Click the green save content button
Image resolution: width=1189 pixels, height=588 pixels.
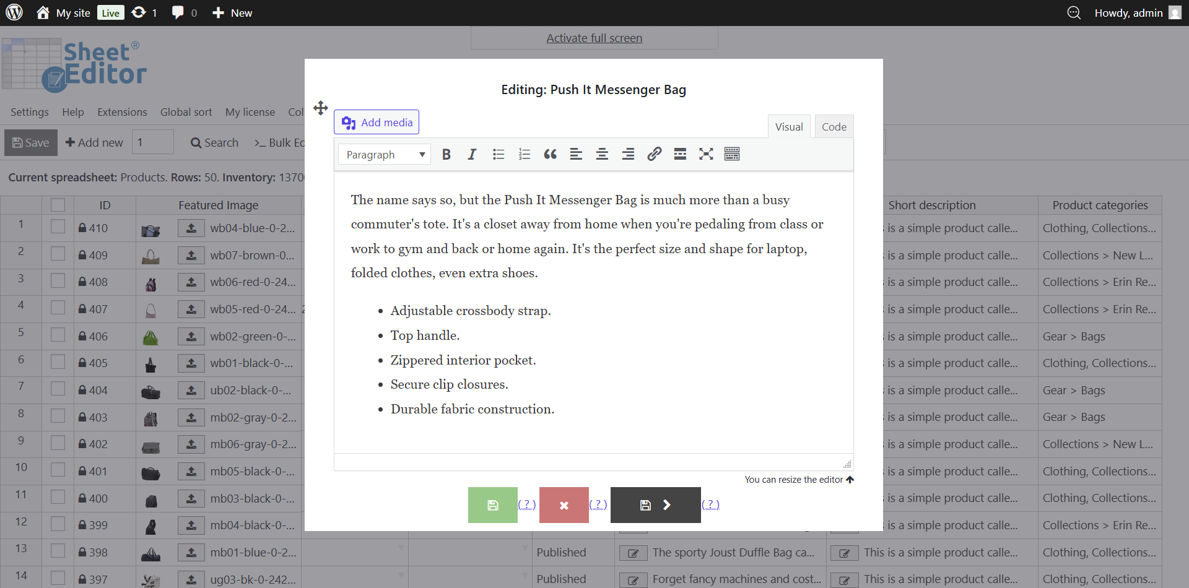493,505
